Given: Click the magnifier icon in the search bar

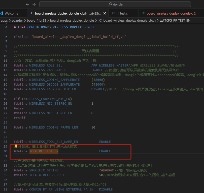Looking at the screenshot, I should pyautogui.click(x=110, y=4).
